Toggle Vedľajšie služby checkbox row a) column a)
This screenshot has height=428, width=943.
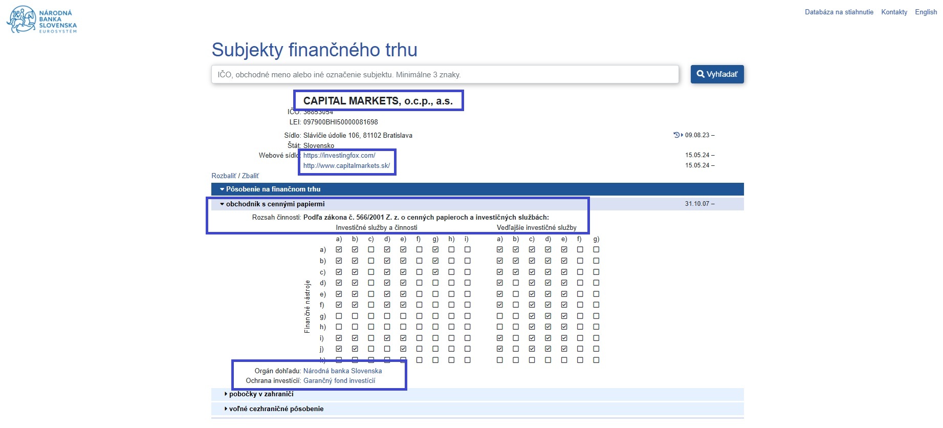point(500,250)
